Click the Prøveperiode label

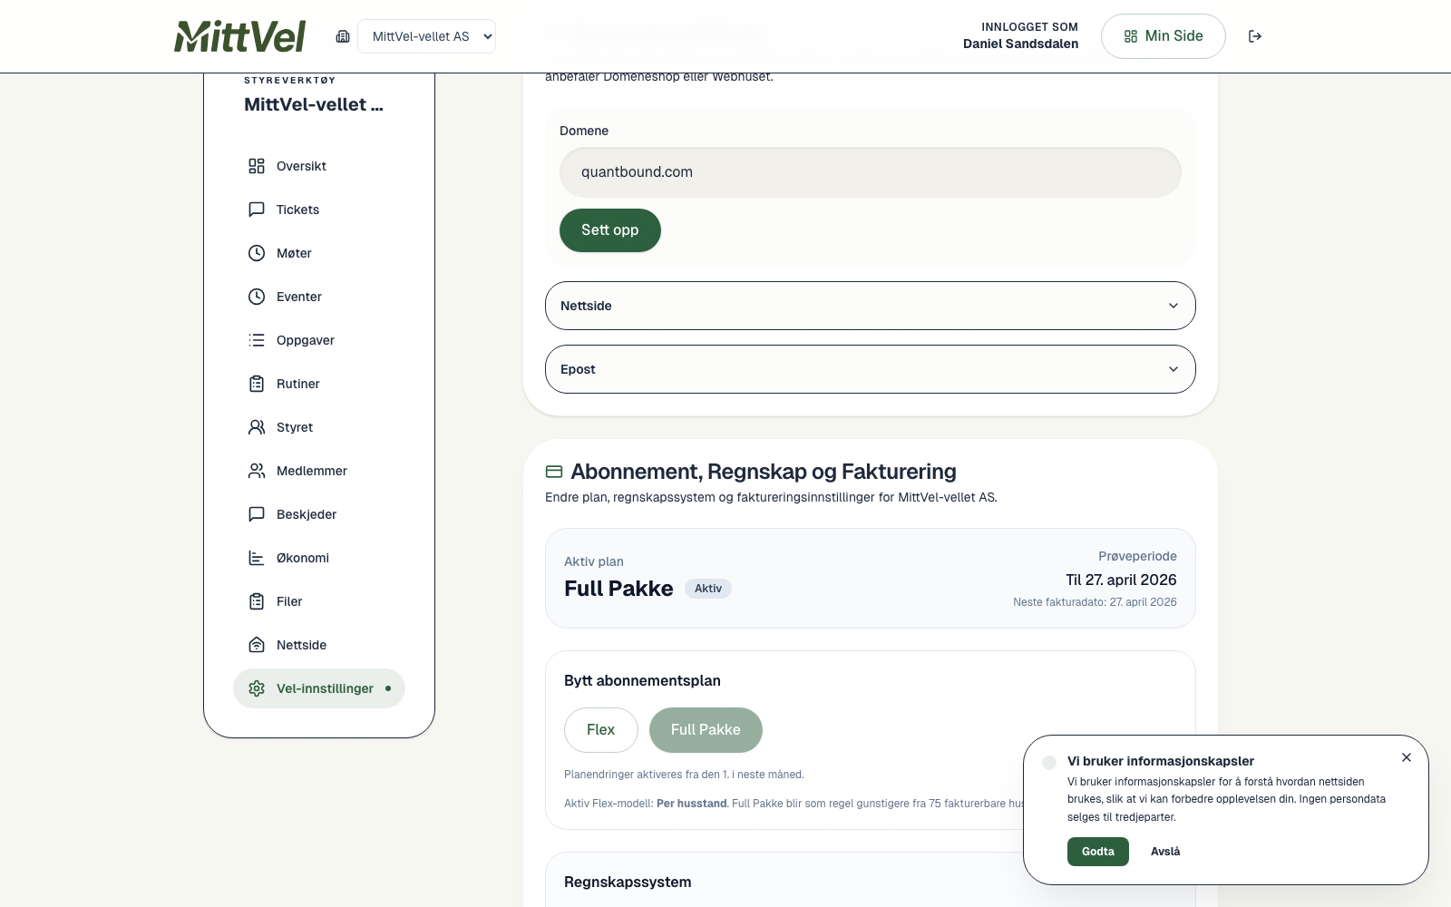coord(1137,556)
